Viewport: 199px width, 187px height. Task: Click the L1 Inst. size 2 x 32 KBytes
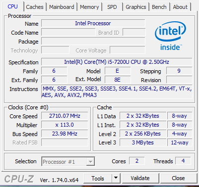coord(143,125)
